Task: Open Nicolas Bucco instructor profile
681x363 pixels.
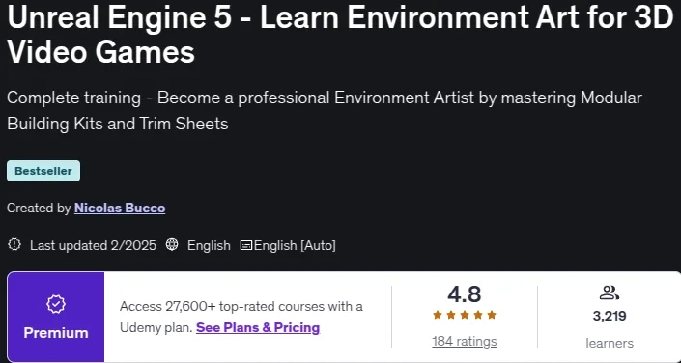Action: [120, 208]
